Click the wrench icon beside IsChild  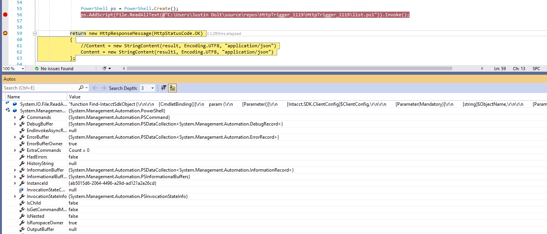coord(22,203)
